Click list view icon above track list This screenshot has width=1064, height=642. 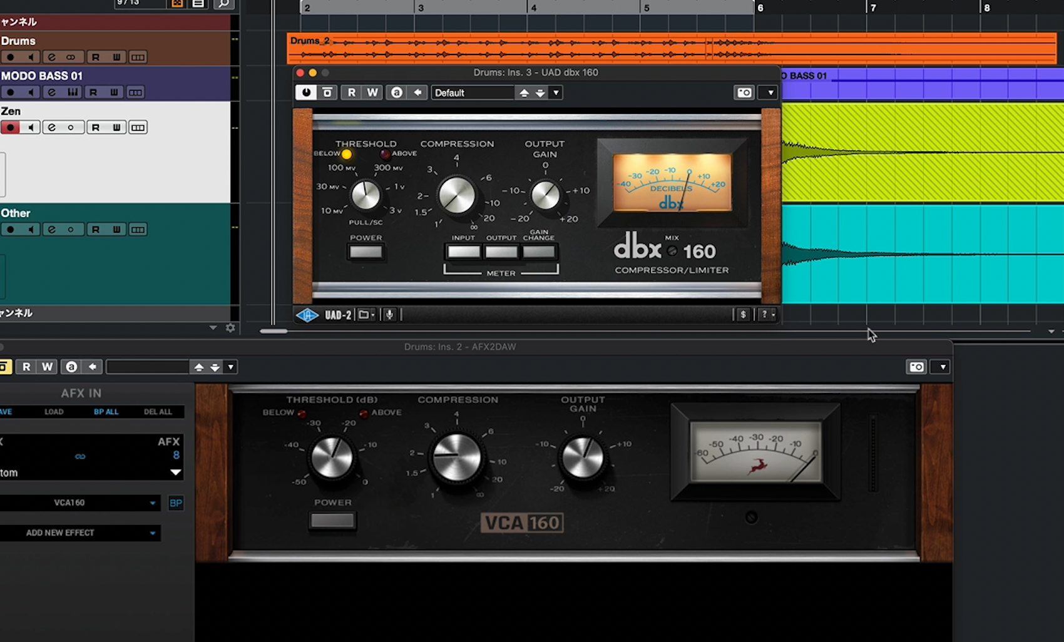pyautogui.click(x=198, y=4)
